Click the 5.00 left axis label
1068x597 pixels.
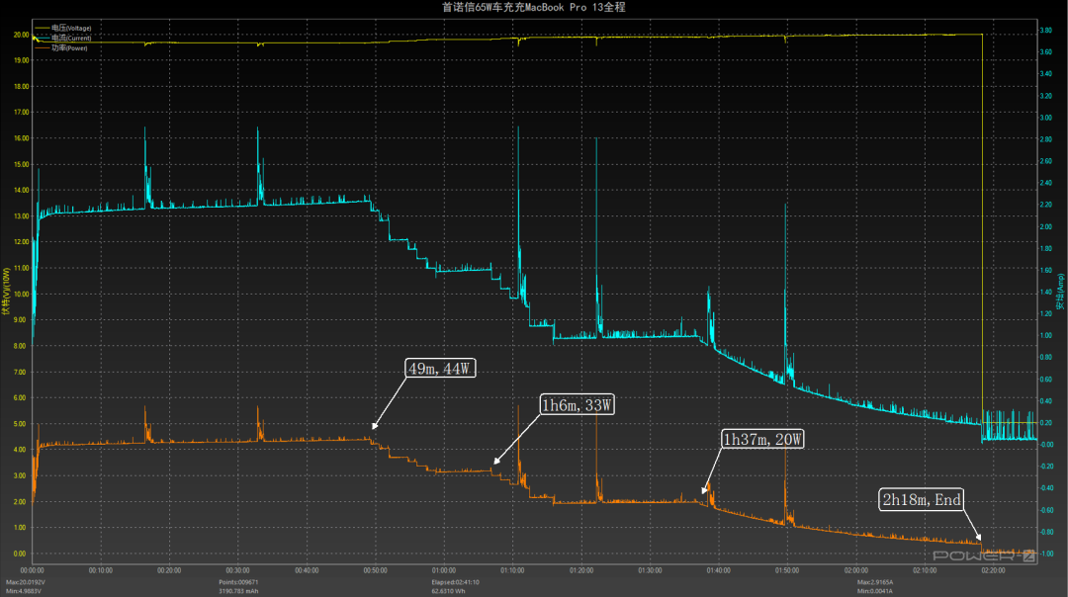point(21,424)
